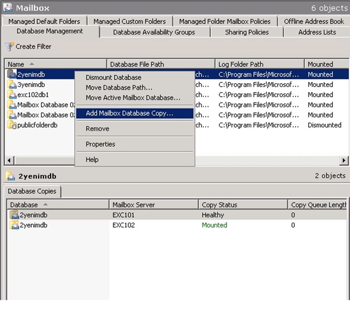The image size is (350, 309).
Task: Switch to Managed Default Folders tab
Action: click(x=44, y=21)
